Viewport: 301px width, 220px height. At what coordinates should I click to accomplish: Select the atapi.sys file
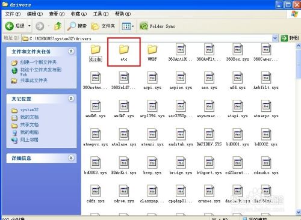237,109
